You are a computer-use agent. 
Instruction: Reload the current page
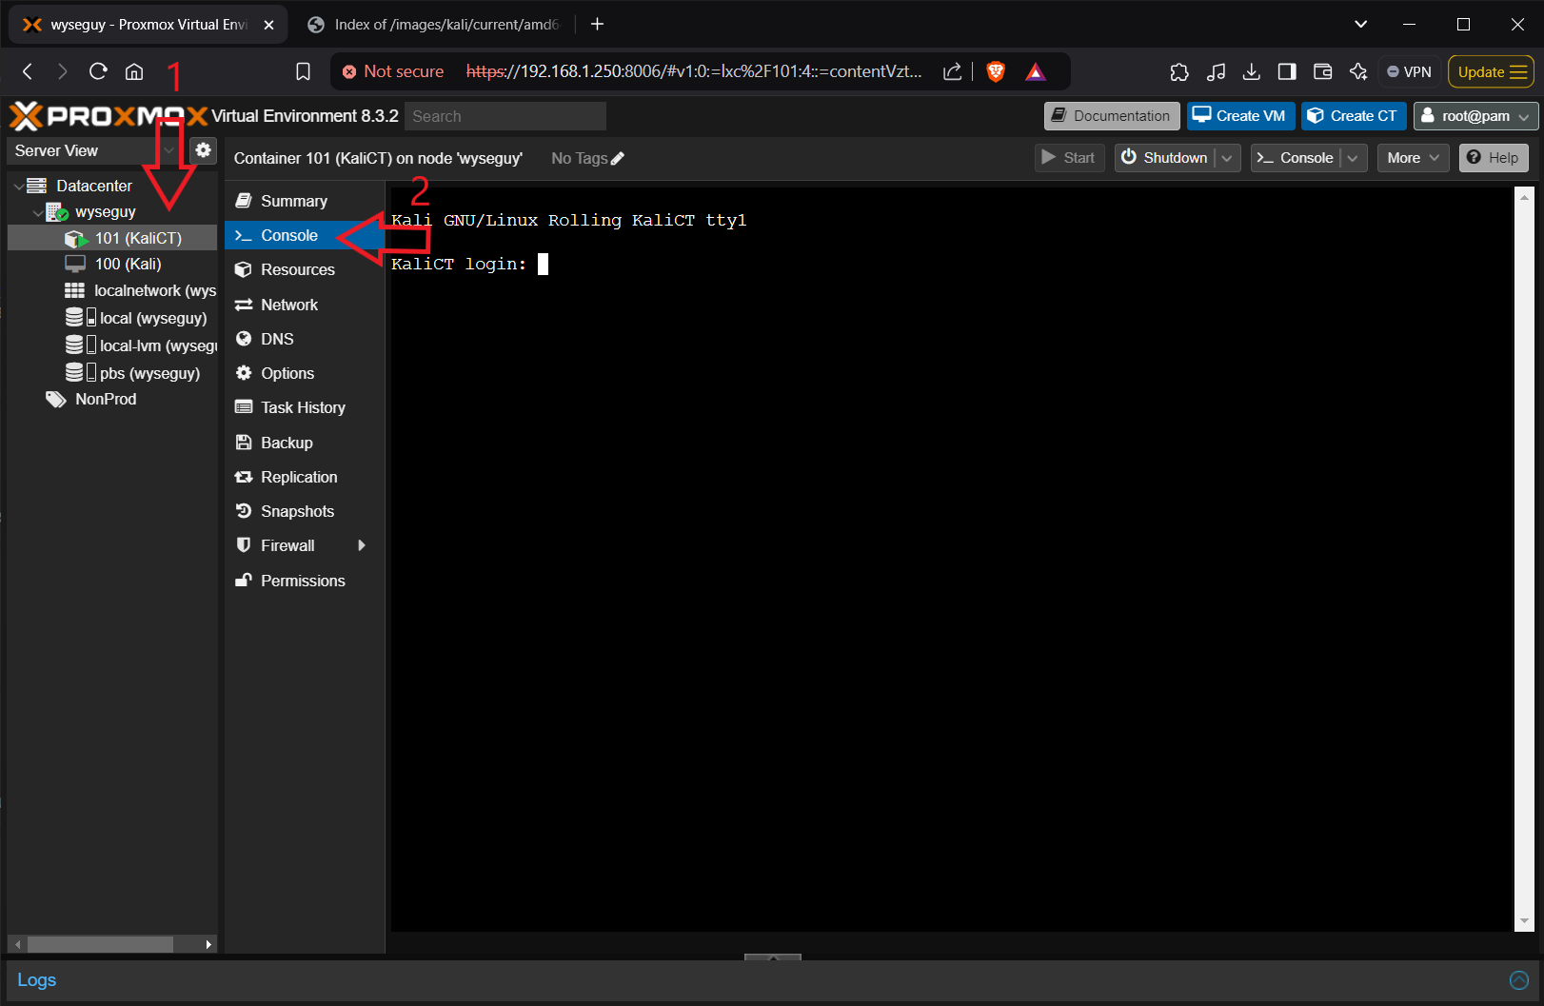[x=98, y=71]
